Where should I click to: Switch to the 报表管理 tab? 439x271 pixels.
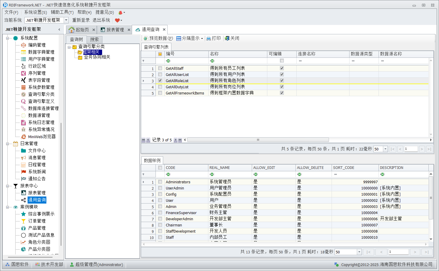[115, 30]
